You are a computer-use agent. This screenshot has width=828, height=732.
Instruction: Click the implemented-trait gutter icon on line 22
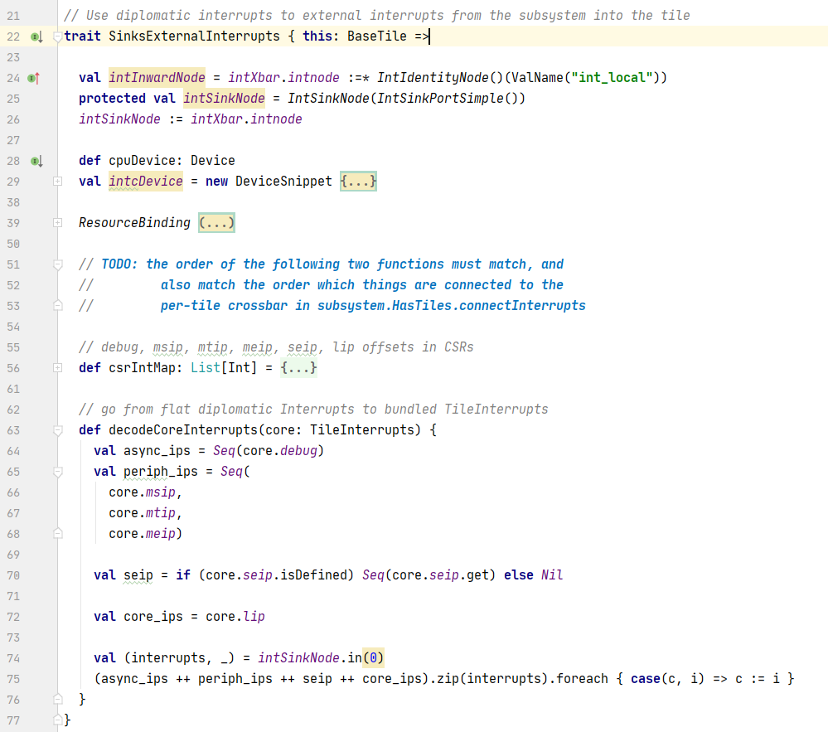point(36,37)
